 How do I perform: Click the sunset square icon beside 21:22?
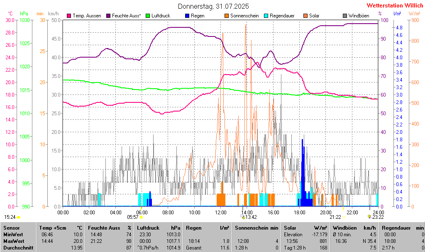click(x=344, y=217)
